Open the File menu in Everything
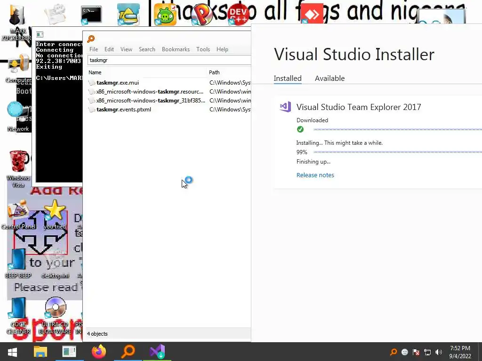Screen dimensions: 482x361 click(x=94, y=49)
